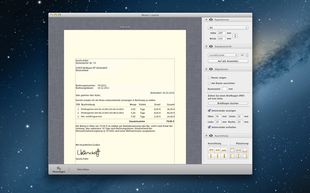
Task: Click the Zentendorf, 02.03.2012 date line
Action: [162, 93]
